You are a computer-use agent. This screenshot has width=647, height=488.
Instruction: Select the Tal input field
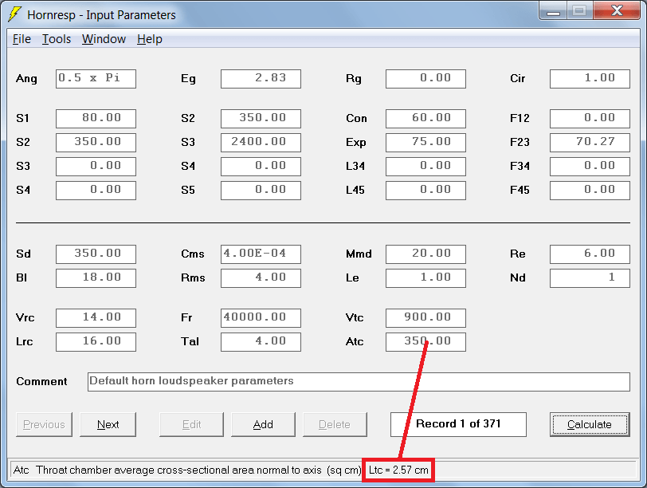261,342
